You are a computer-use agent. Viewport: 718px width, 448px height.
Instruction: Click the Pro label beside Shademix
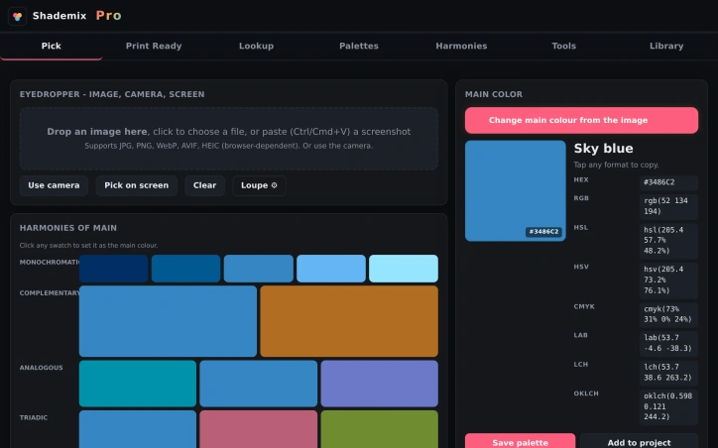108,16
